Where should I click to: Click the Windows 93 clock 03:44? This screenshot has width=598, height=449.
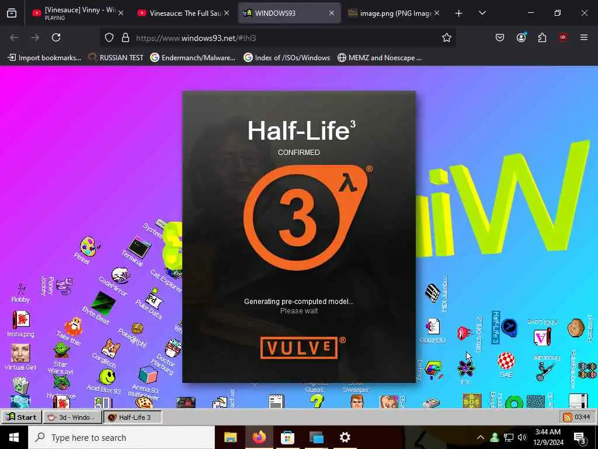coord(582,417)
